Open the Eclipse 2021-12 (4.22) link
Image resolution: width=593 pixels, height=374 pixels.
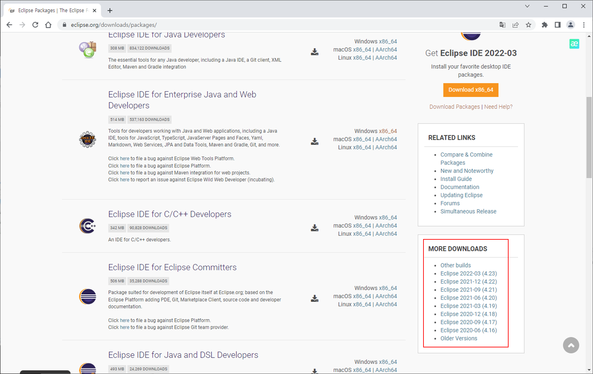click(x=469, y=282)
